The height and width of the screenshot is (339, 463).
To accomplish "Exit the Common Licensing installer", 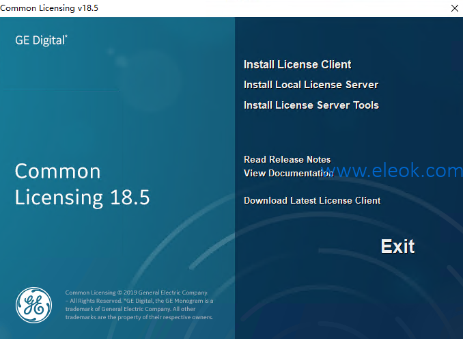I will tap(397, 246).
